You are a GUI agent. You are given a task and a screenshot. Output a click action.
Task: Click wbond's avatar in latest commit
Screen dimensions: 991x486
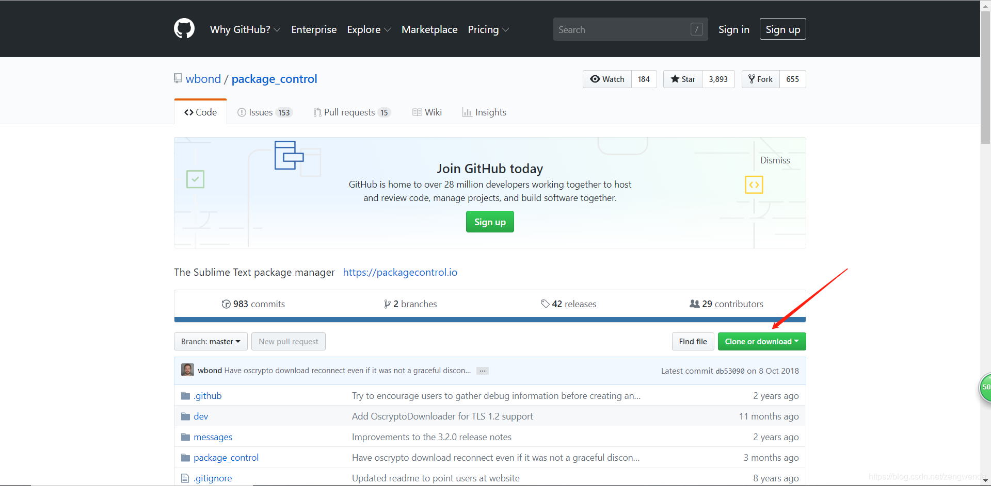187,370
